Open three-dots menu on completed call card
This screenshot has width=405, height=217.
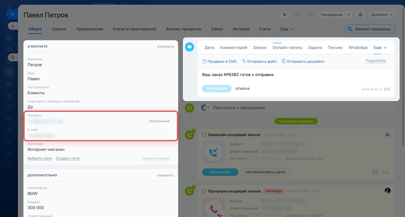pos(386,173)
